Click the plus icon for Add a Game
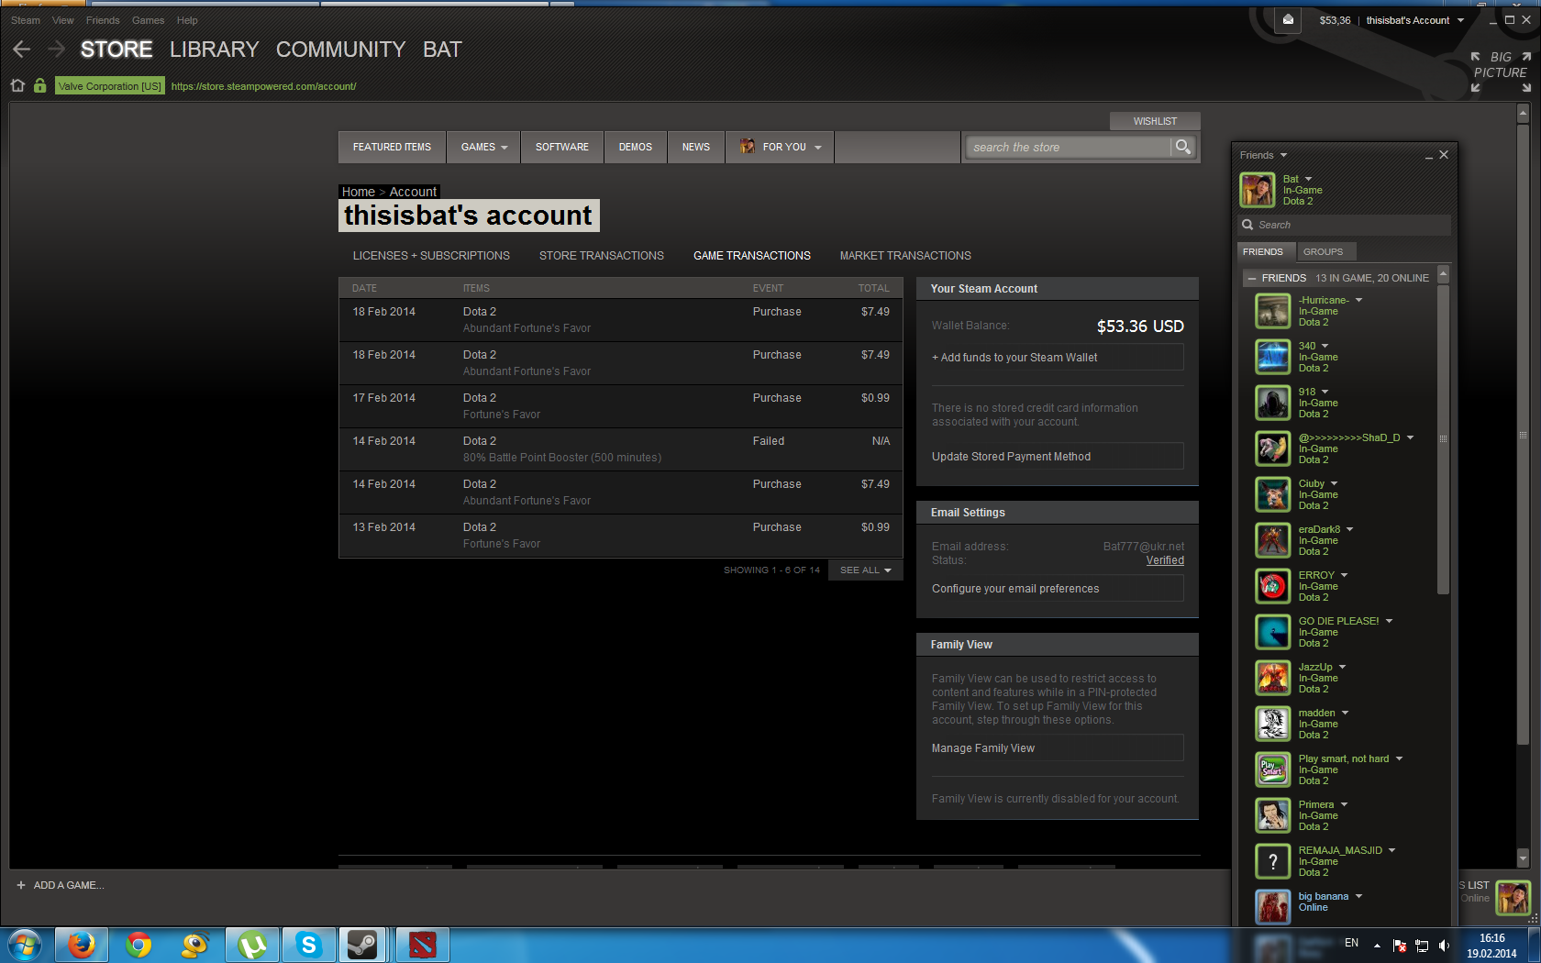Viewport: 1541px width, 963px height. [21, 885]
